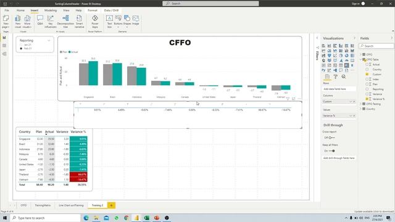
Task: Select the Jan-21 radio option
Action: pyautogui.click(x=21, y=45)
